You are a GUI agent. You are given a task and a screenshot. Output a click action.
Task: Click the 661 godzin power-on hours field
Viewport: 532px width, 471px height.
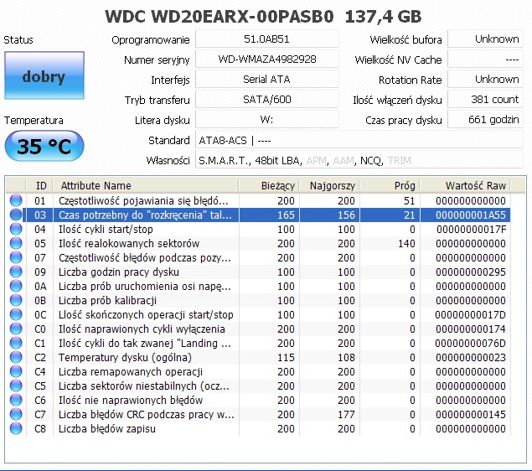[x=486, y=120]
